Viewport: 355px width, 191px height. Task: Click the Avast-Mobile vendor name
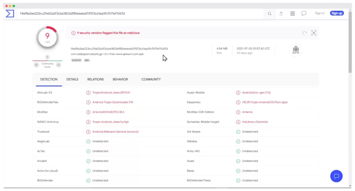[196, 93]
